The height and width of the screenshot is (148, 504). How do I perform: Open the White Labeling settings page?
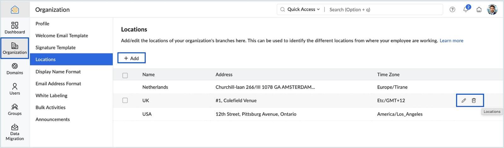(x=51, y=95)
